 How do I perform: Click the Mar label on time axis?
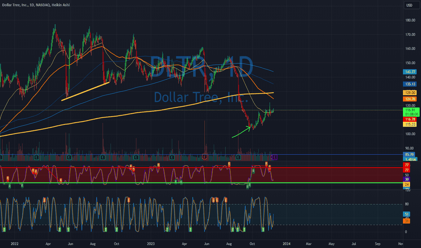click(x=309, y=243)
